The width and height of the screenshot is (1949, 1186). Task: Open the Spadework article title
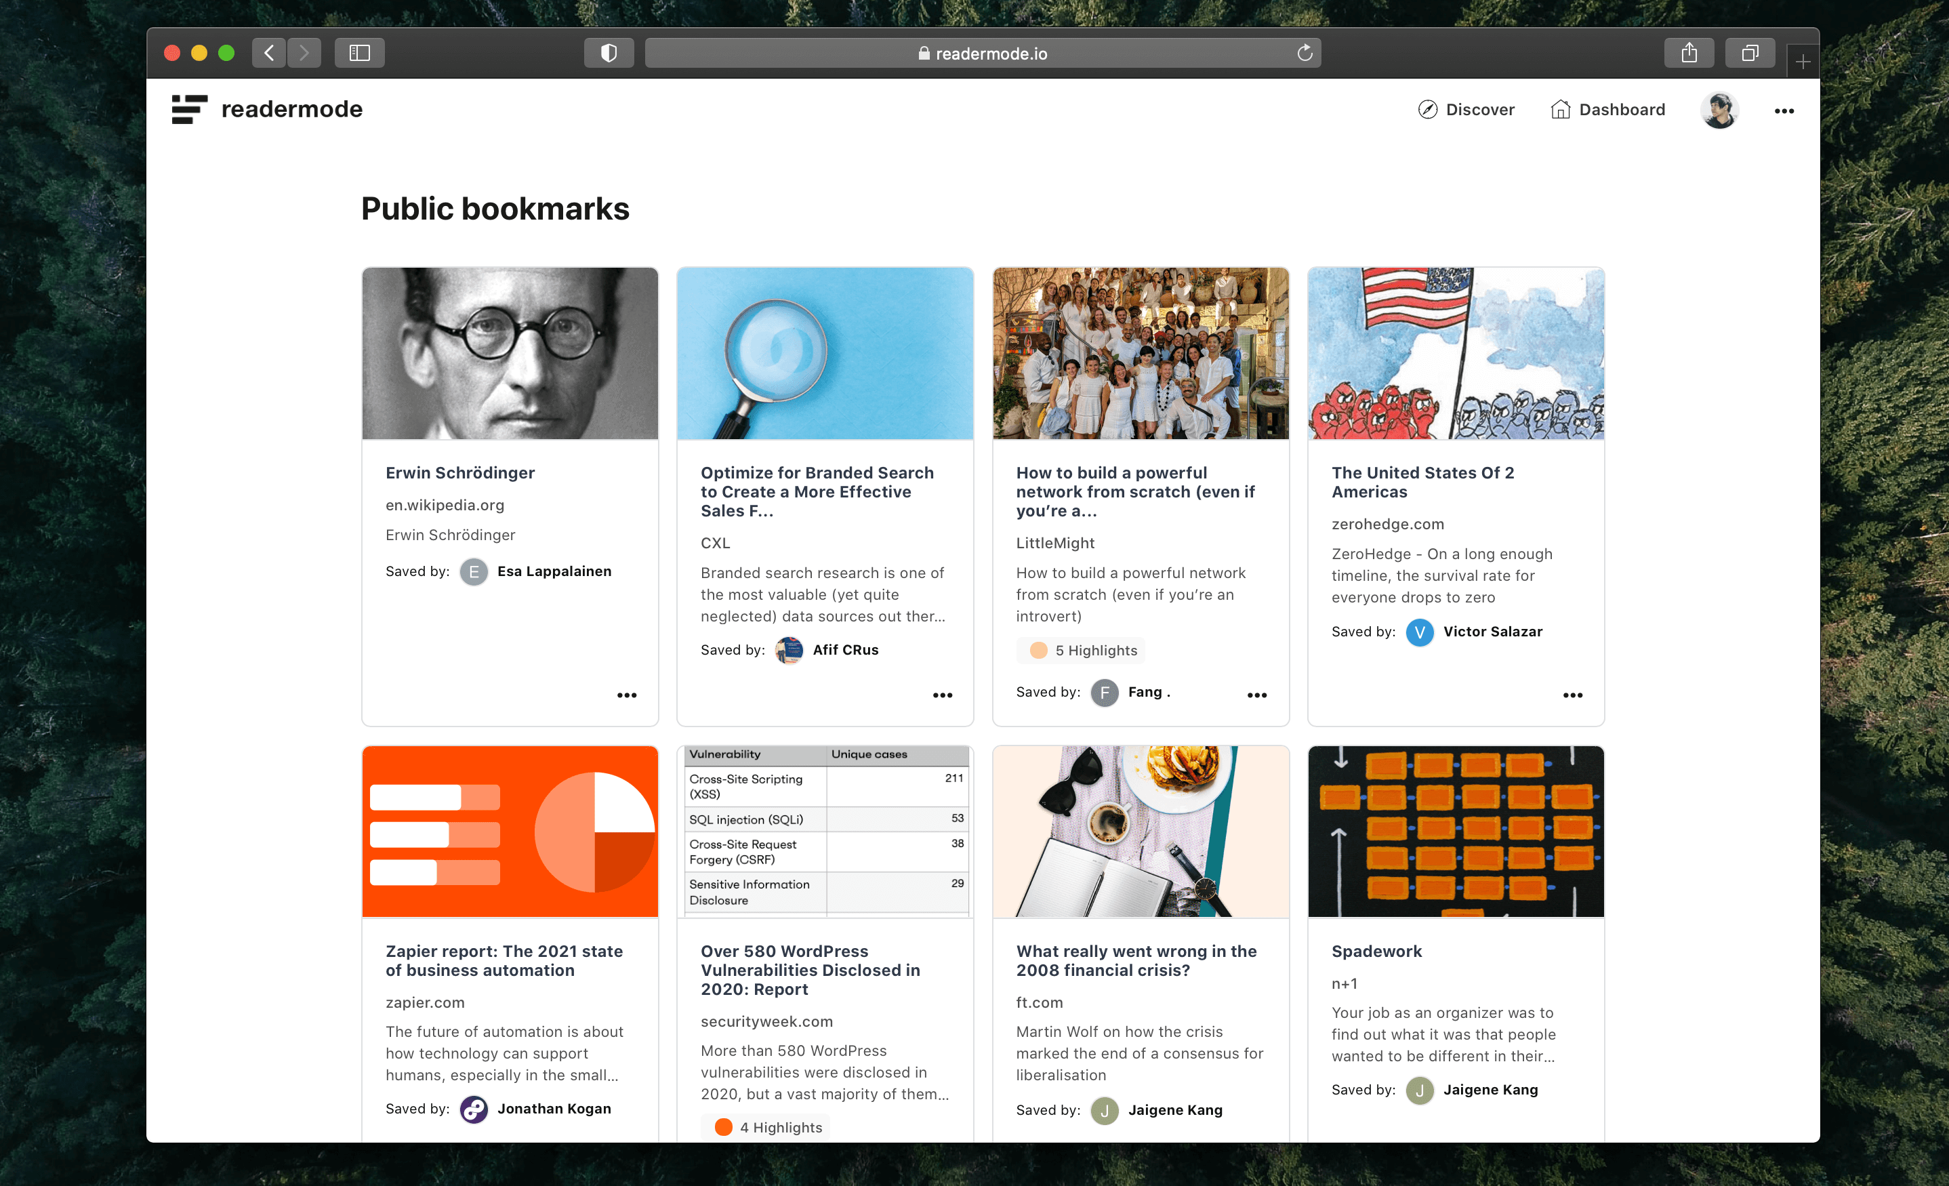click(x=1376, y=951)
